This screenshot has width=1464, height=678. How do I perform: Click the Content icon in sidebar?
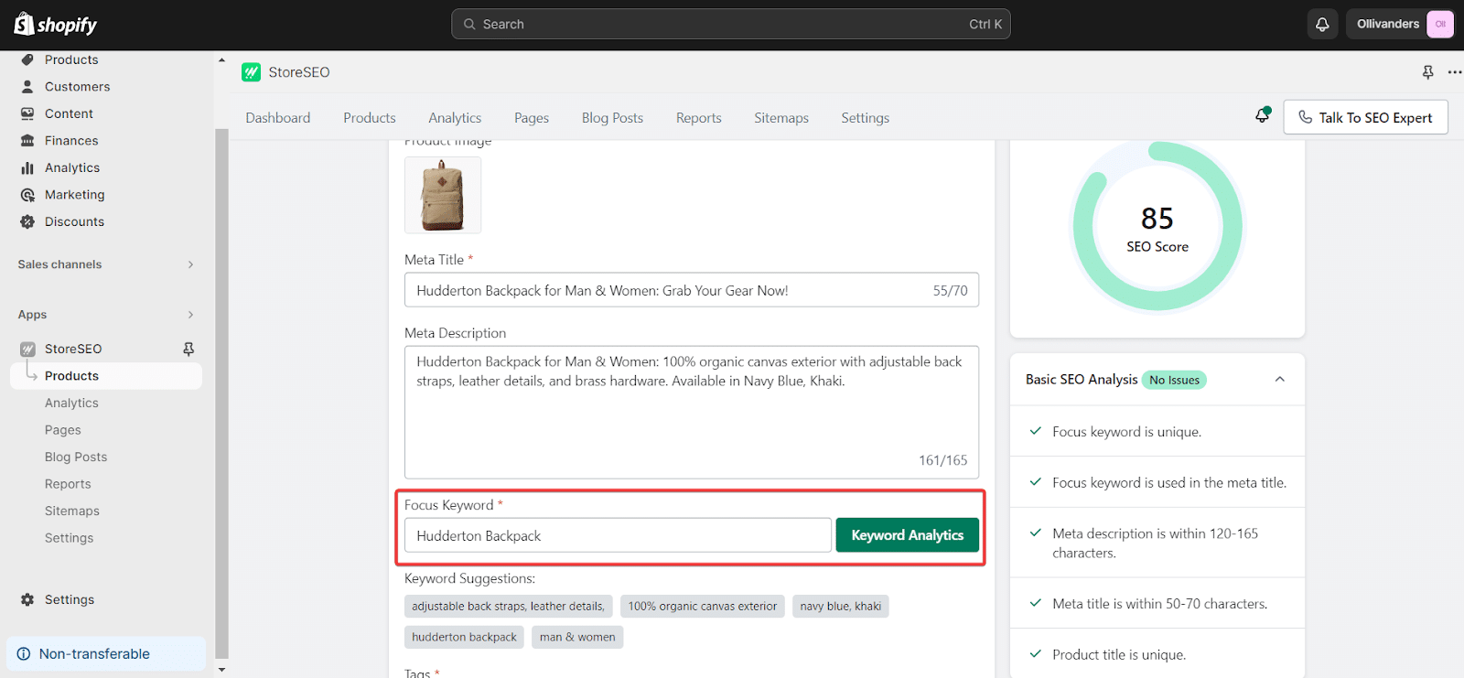(27, 113)
